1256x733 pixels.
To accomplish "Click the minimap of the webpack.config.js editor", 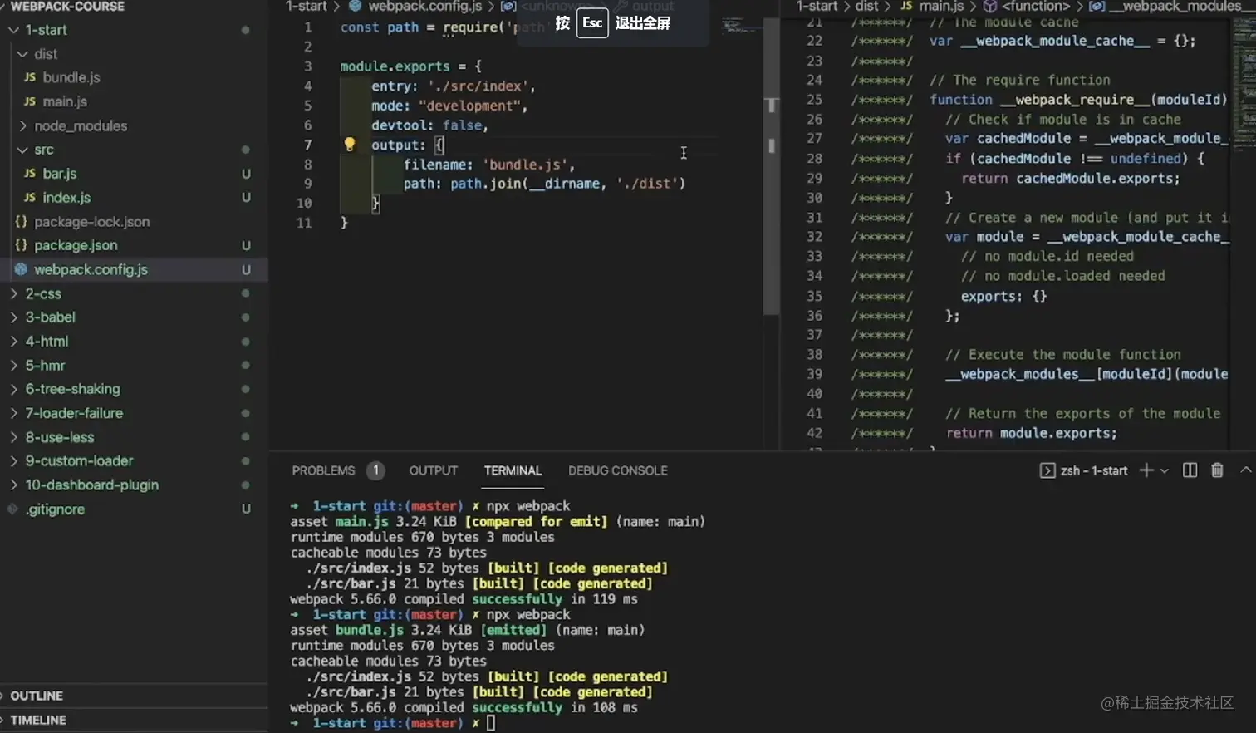I will coord(742,25).
